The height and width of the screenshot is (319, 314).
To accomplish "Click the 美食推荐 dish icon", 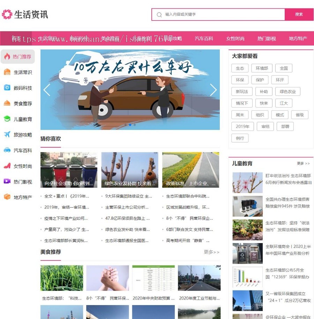I will click(7, 103).
